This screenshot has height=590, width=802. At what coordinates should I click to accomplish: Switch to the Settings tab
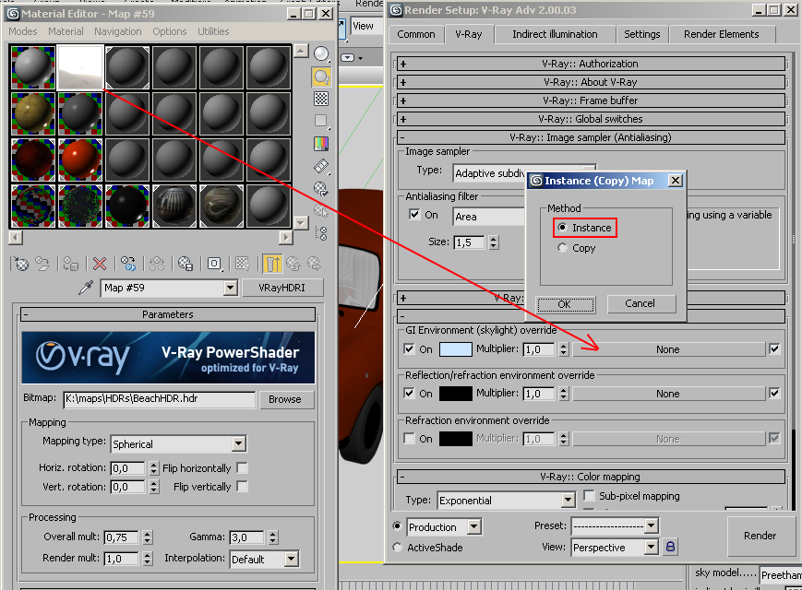click(642, 34)
